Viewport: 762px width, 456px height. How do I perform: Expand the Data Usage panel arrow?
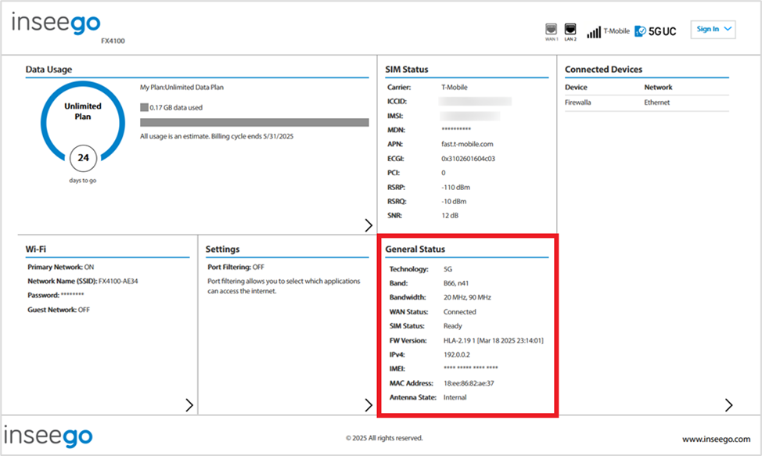tap(368, 224)
